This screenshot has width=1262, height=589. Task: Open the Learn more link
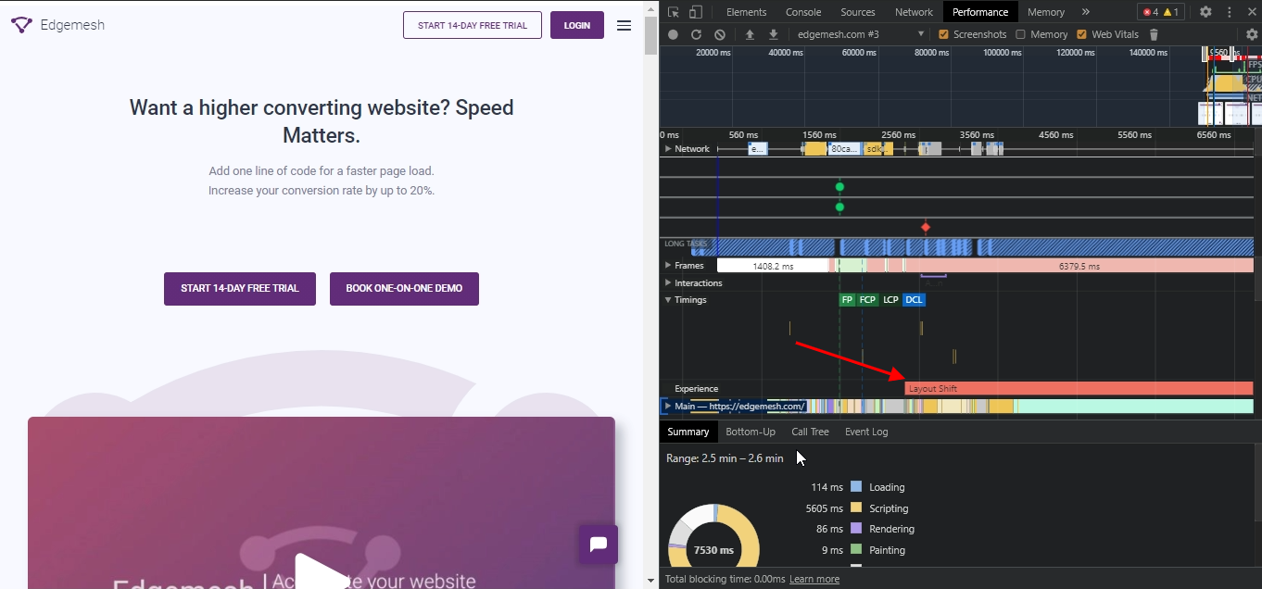tap(814, 579)
